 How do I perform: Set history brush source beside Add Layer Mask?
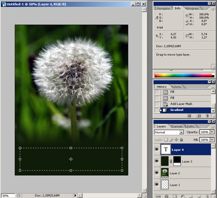pyautogui.click(x=157, y=104)
